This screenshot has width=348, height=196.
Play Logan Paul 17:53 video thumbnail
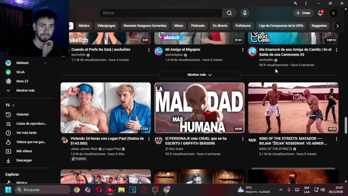[105, 108]
